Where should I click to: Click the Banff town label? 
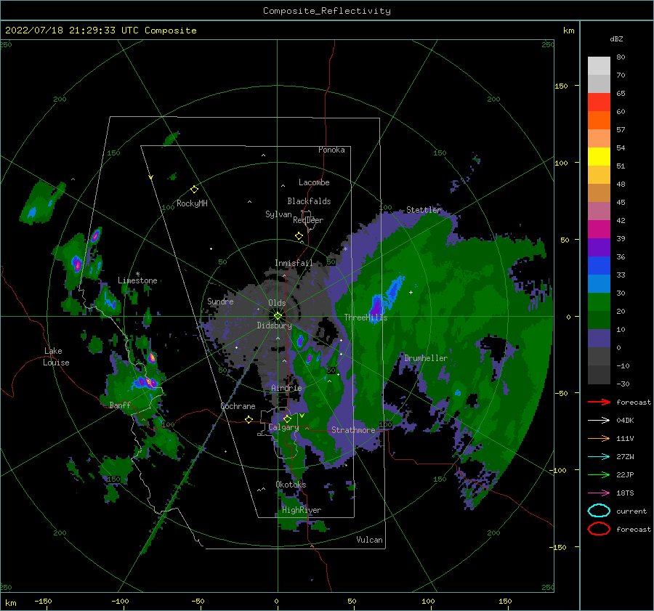(120, 405)
